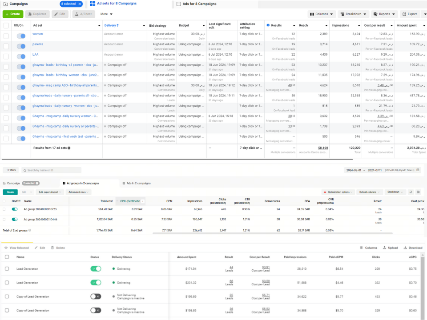Click the Upload icon in bottom panel

point(384,248)
